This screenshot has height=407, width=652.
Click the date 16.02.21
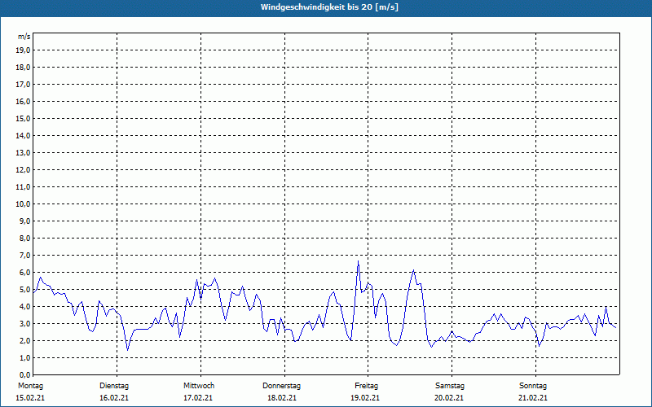click(x=114, y=398)
